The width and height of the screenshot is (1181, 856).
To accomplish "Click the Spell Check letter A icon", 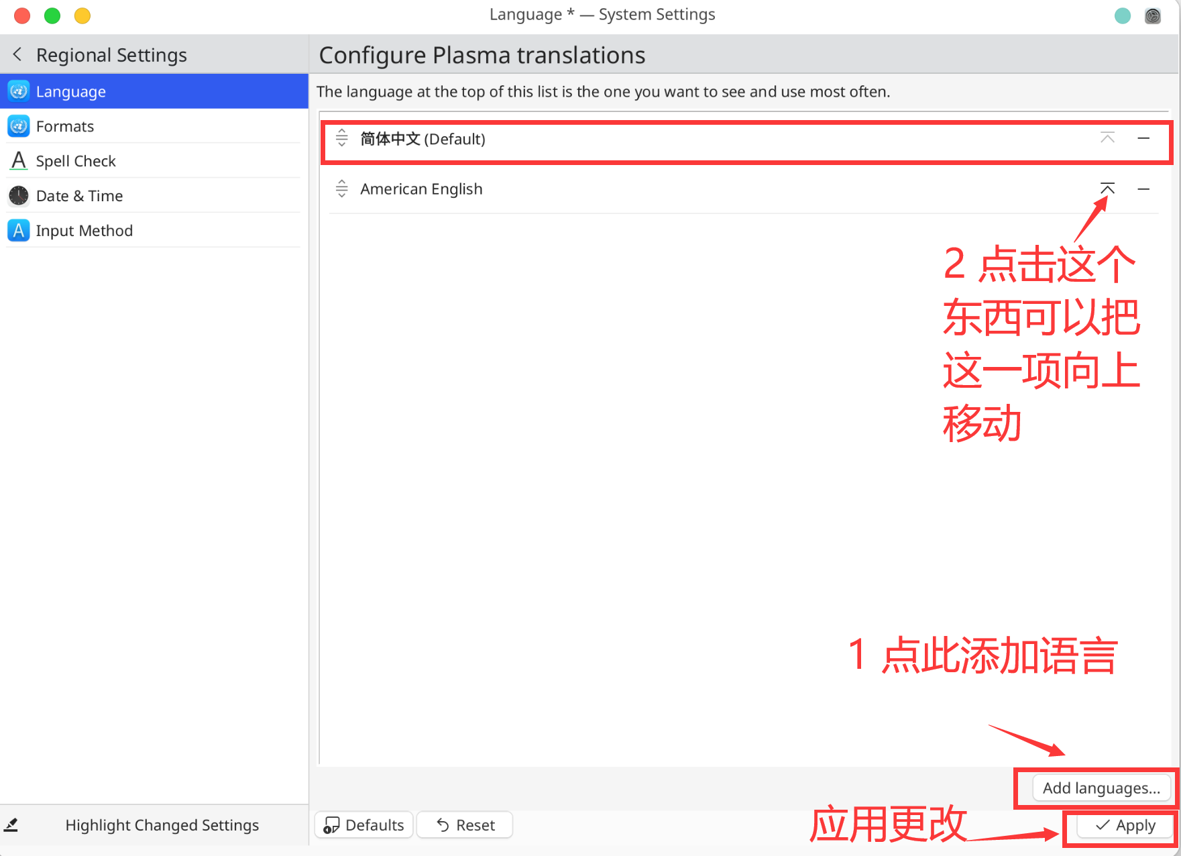I will (19, 161).
